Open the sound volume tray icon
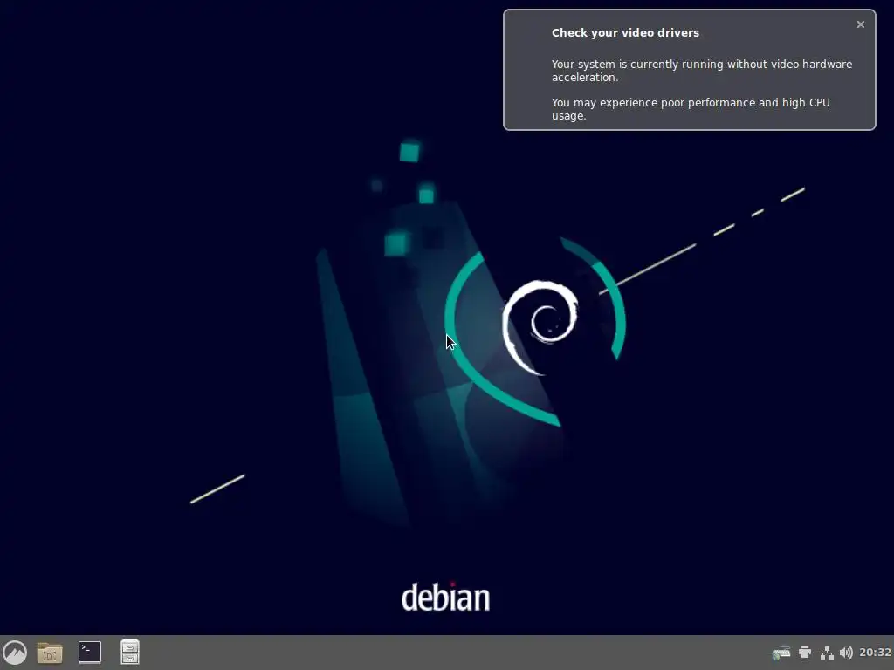 pyautogui.click(x=846, y=653)
